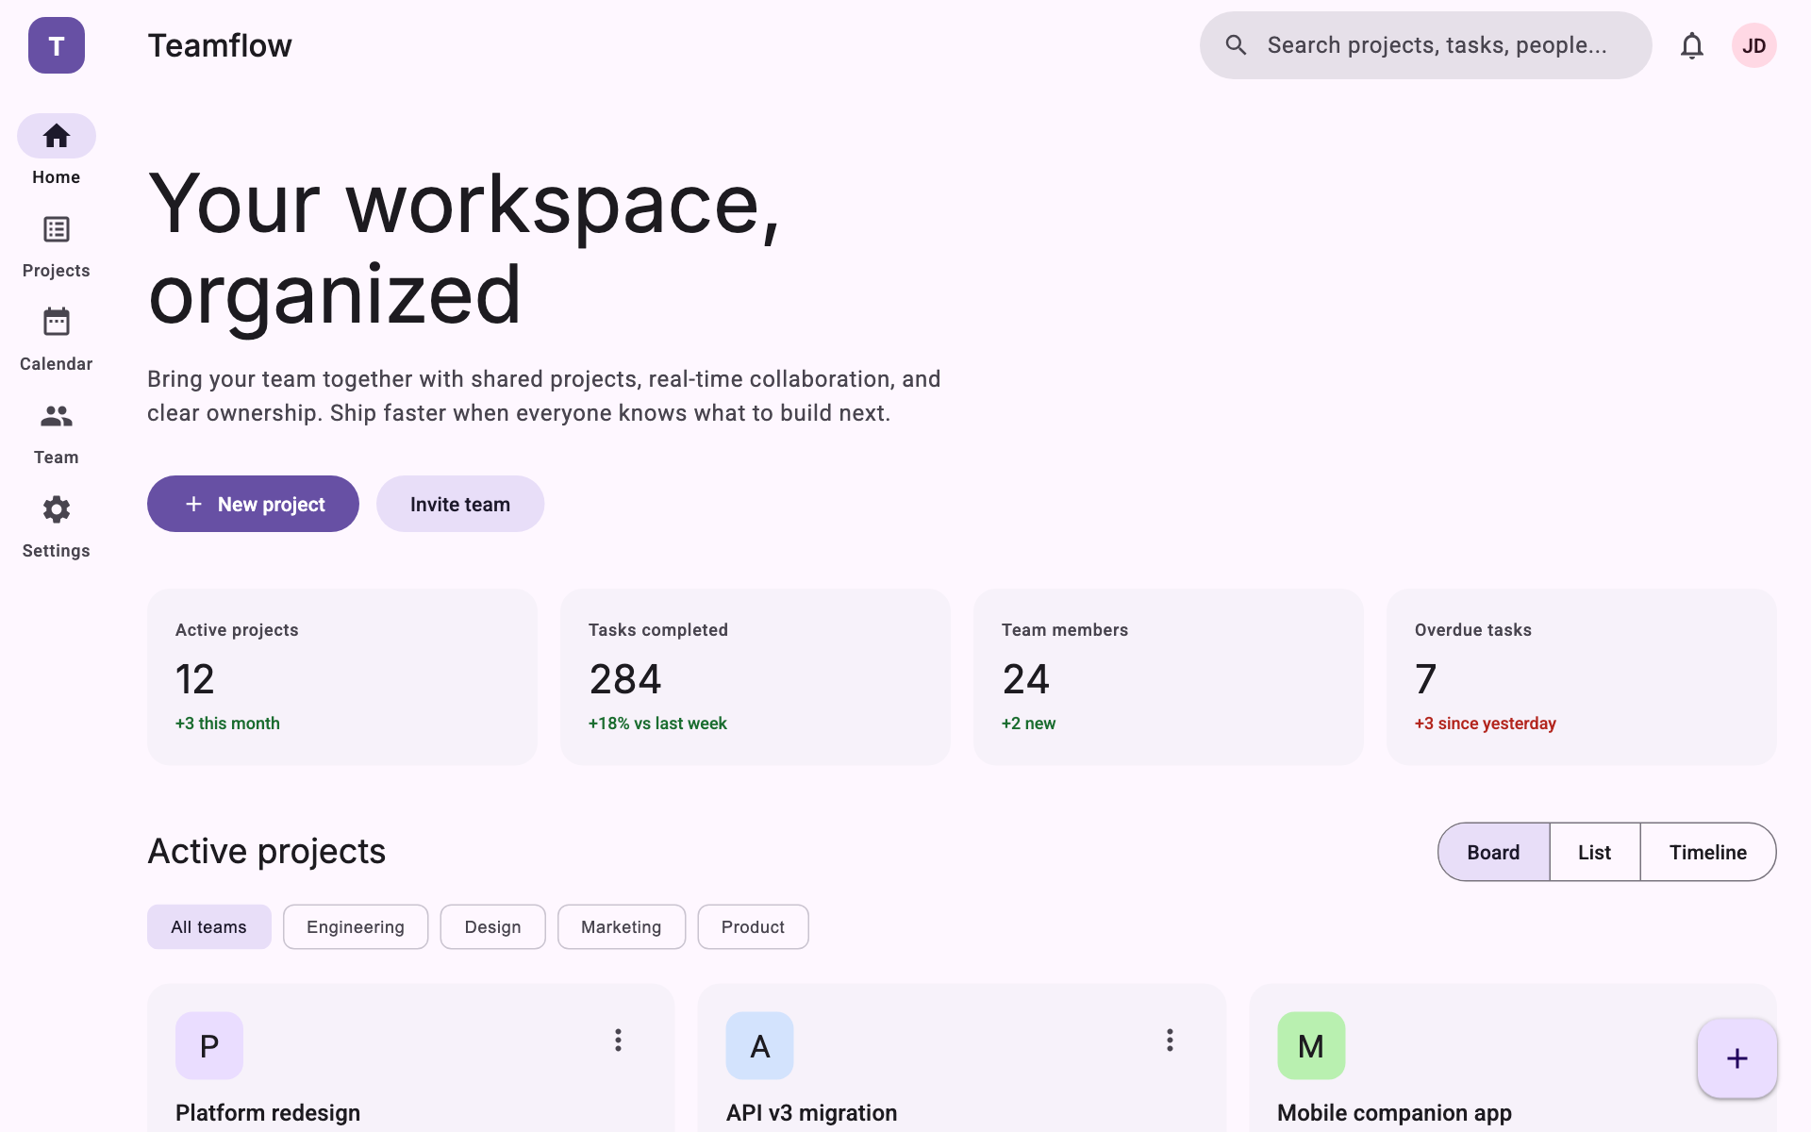Click the Teamflow purple T logo

57,45
